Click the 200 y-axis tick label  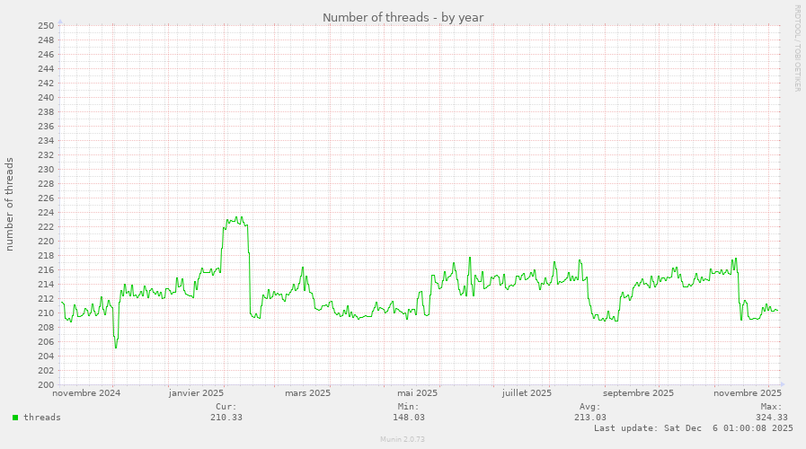point(46,384)
